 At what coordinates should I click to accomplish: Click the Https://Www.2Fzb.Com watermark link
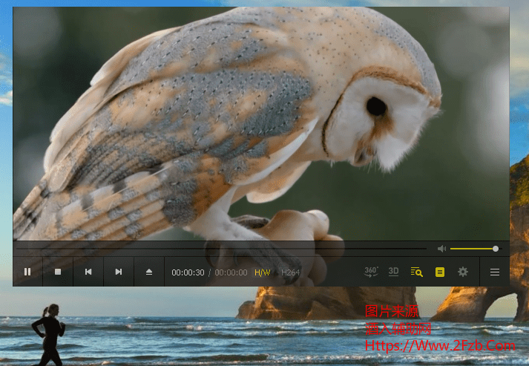(x=439, y=346)
